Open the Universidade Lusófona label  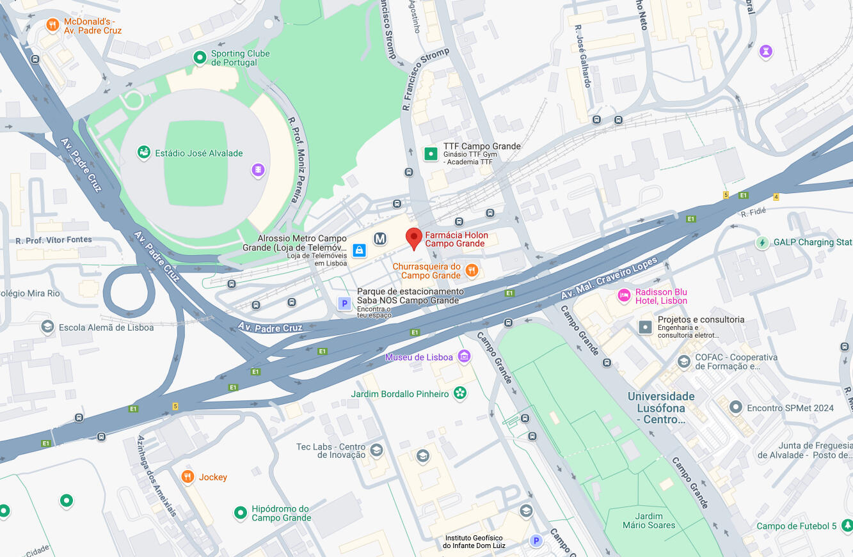[x=661, y=408]
